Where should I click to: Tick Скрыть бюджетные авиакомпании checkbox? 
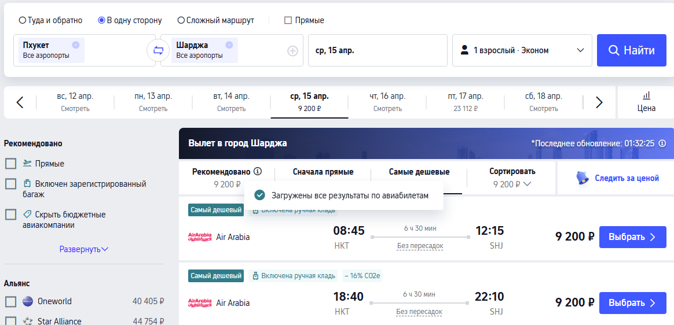pos(10,215)
